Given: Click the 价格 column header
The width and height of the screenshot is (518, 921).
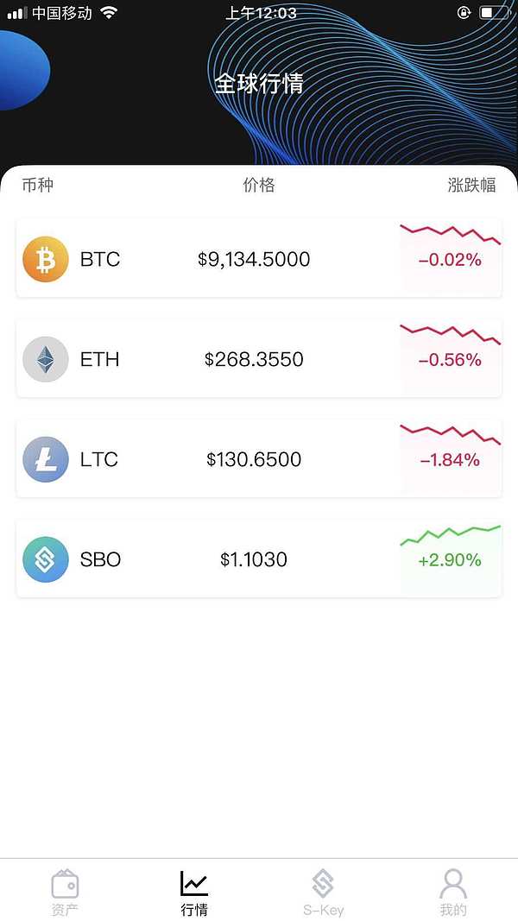Looking at the screenshot, I should 259,185.
